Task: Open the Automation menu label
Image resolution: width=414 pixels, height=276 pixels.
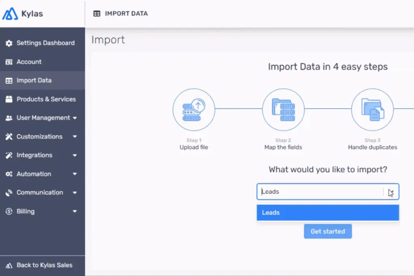Action: click(34, 174)
